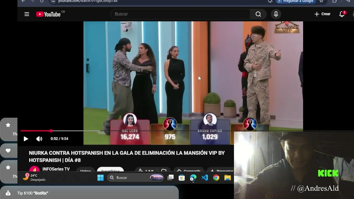The image size is (354, 199).
Task: Click the money bag icon on tip banner
Action: click(x=8, y=193)
